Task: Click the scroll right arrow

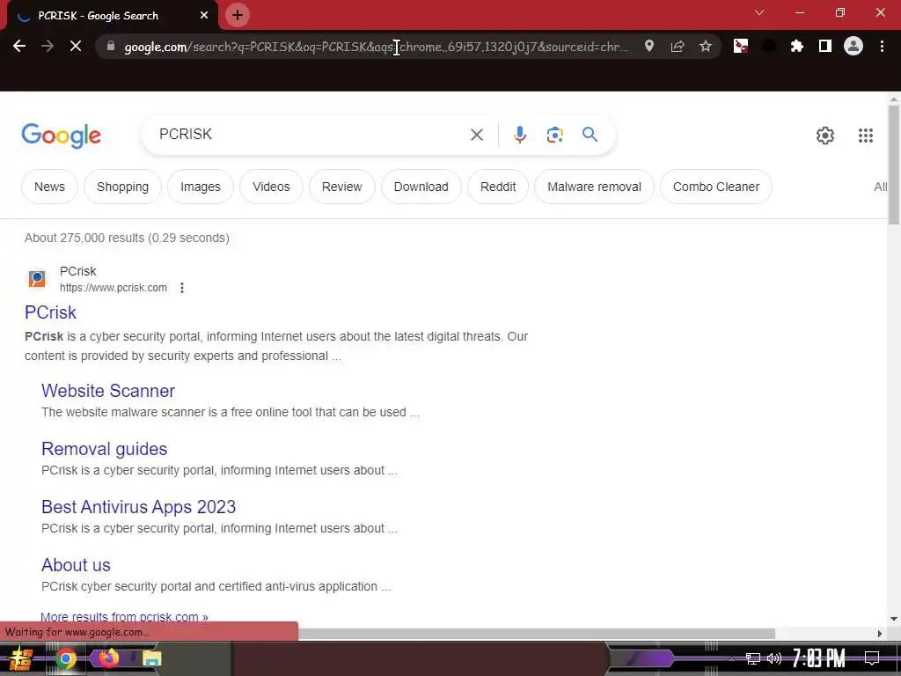Action: tap(880, 634)
